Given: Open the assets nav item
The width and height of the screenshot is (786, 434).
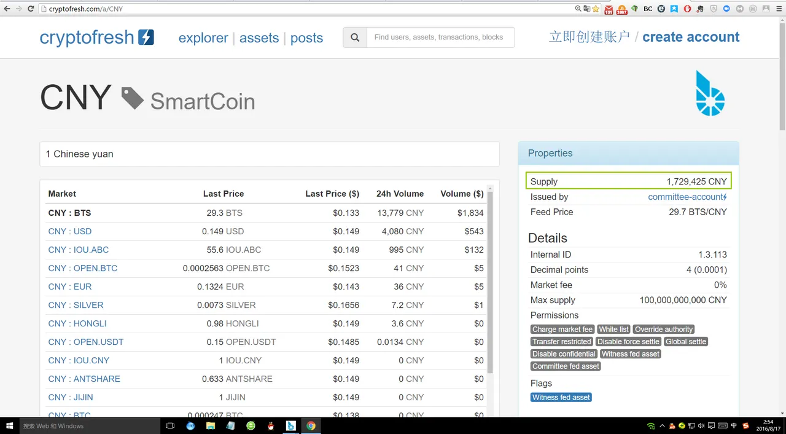Looking at the screenshot, I should (x=259, y=37).
